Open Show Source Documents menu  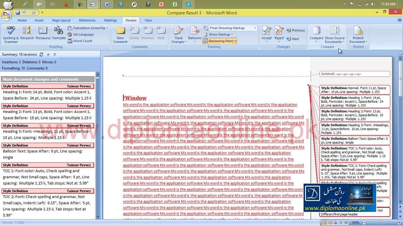tap(335, 35)
